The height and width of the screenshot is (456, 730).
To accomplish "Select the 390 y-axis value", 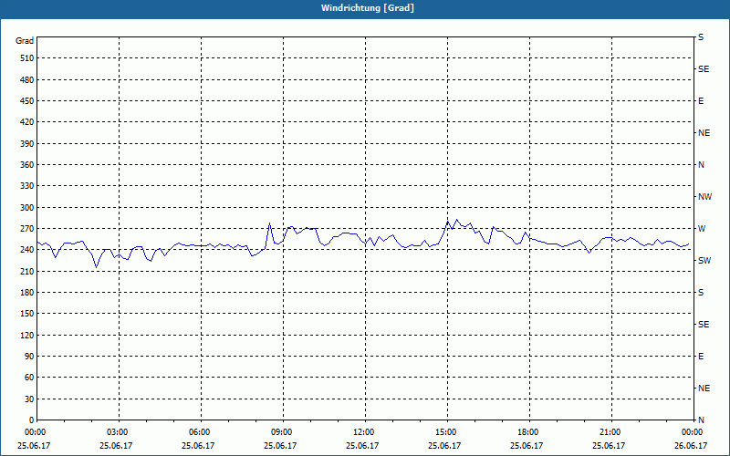I will 27,143.
